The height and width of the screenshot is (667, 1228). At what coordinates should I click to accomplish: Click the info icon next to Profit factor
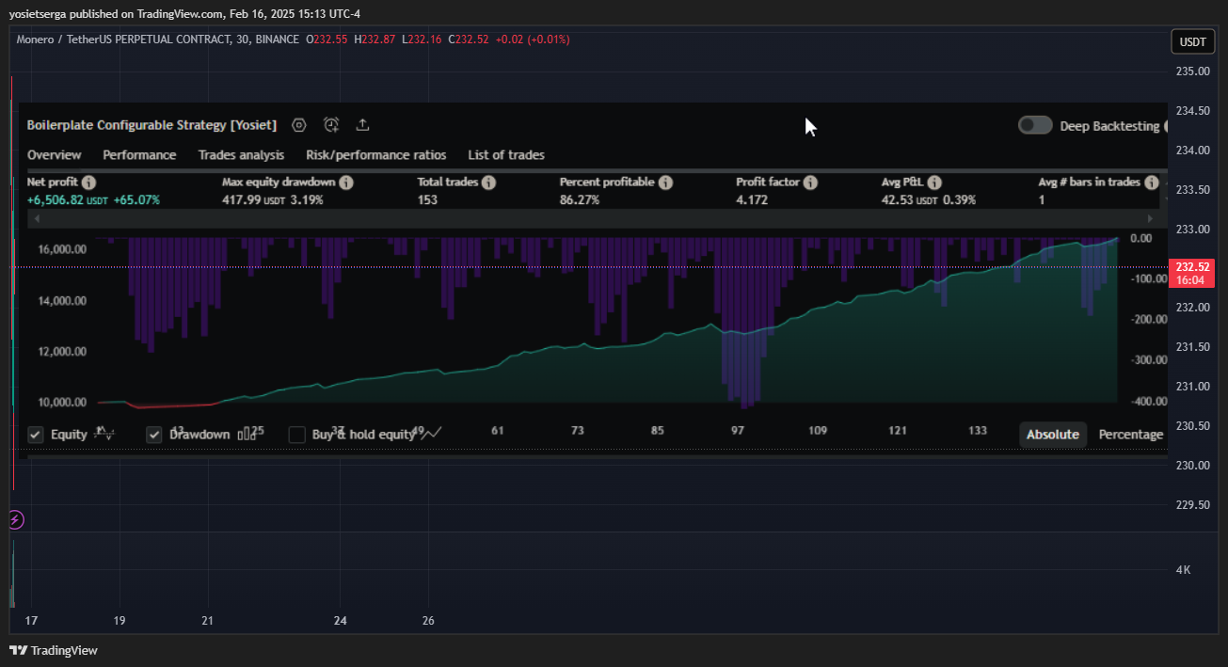click(810, 183)
